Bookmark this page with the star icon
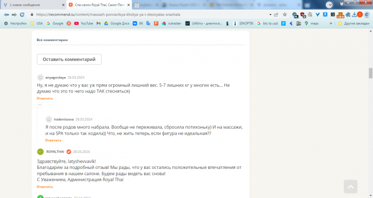Screen dimensions: 373x198 [x=285, y=15]
